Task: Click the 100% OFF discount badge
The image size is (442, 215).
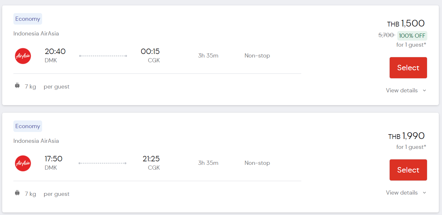Action: [x=412, y=36]
